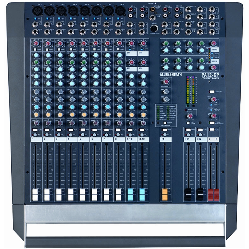Screen dimensions: 249x249
Task: Click the red GAIN knob on channel 8
Action: [x=119, y=43]
